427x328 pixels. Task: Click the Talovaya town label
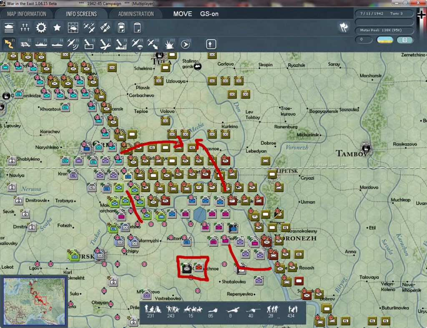[369, 277]
